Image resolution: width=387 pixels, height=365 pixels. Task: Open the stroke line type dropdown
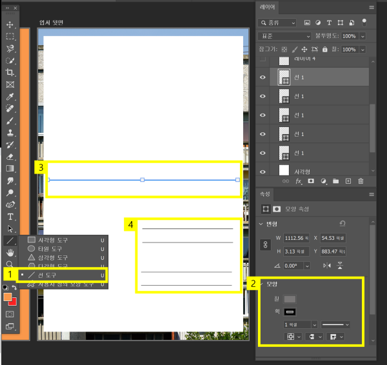coord(335,324)
